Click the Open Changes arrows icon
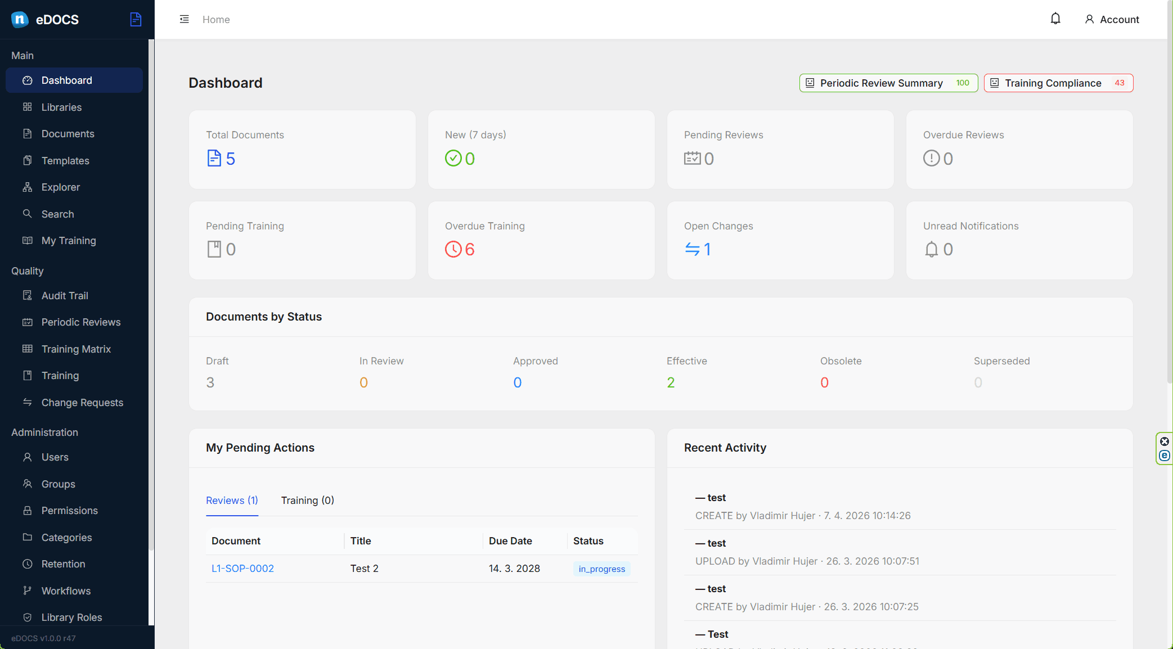 693,249
